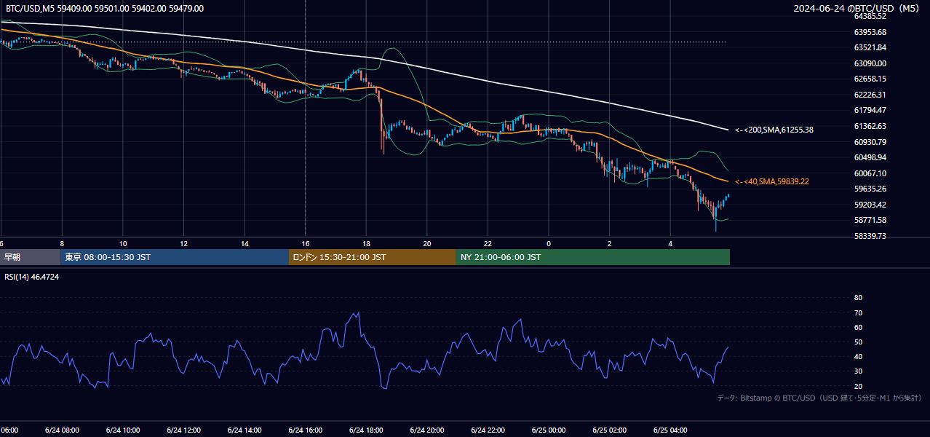Click bottom date label 6/24 16:00

[x=306, y=430]
